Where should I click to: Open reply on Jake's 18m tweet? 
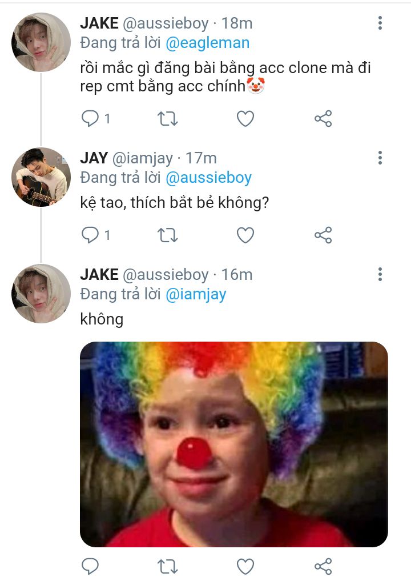[90, 119]
